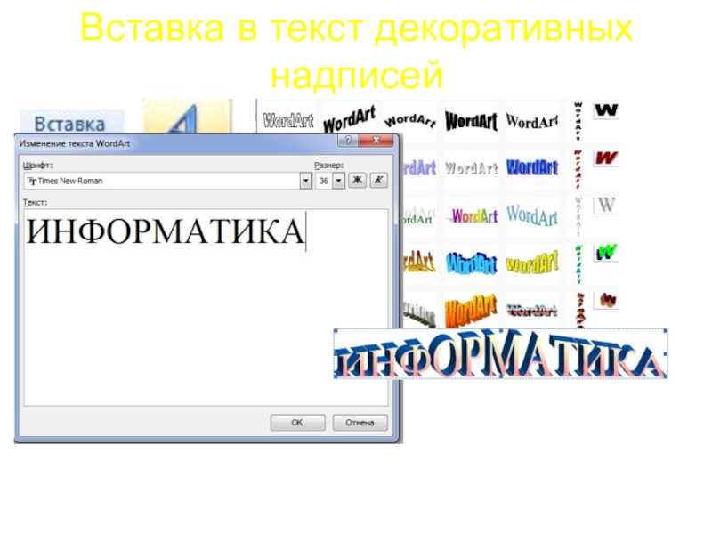Toggle italic К formatting button

pos(378,181)
